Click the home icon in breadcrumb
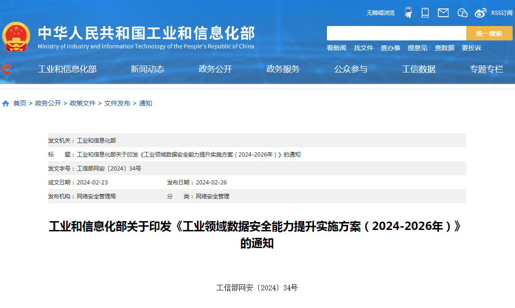 coord(6,104)
